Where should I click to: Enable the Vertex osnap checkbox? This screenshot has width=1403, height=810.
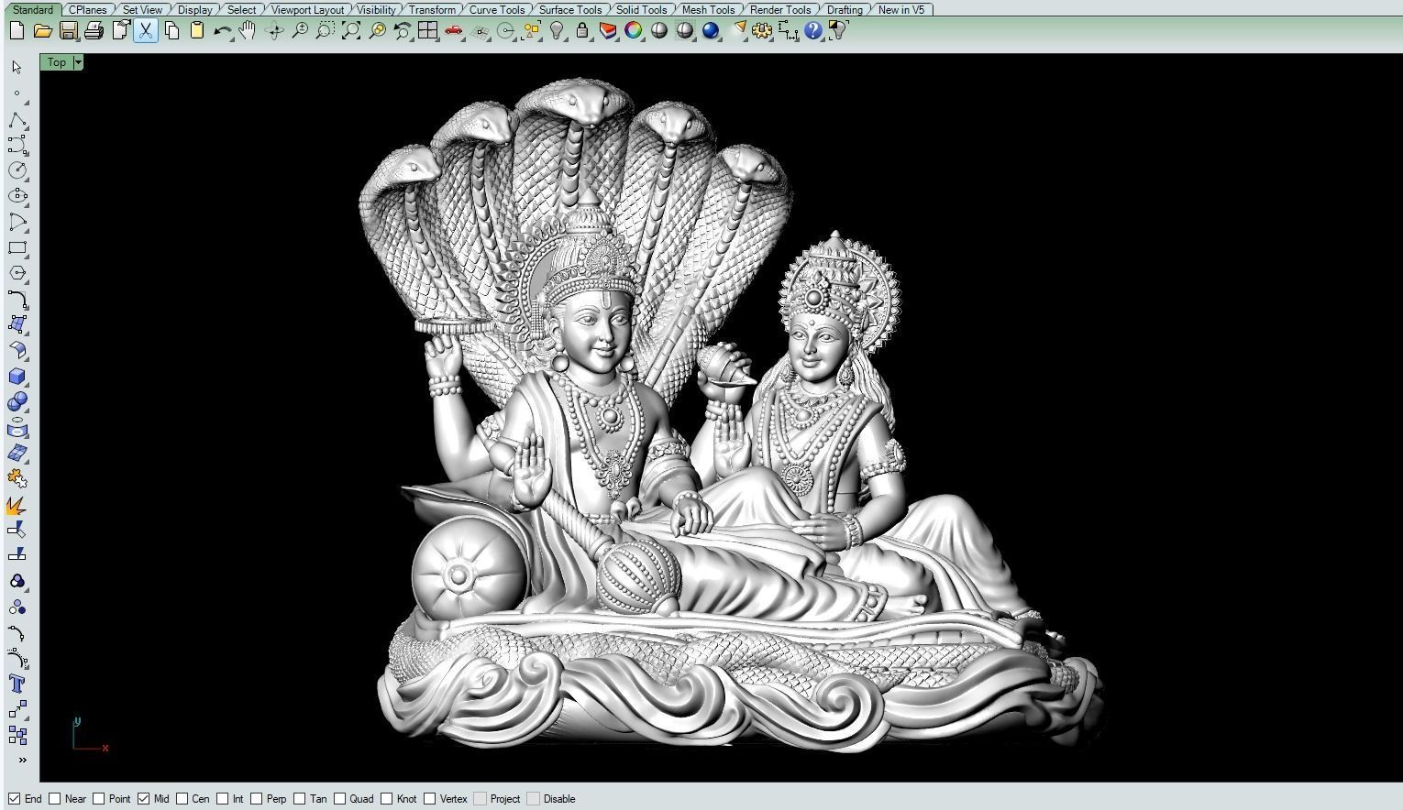(429, 798)
